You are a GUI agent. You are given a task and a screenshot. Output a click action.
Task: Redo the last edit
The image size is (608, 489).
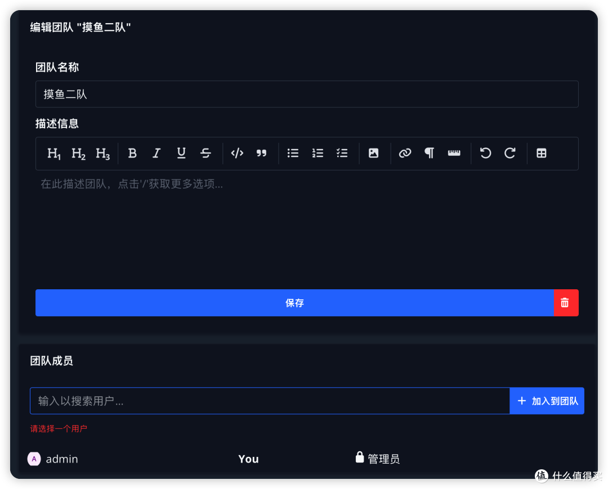pyautogui.click(x=510, y=154)
